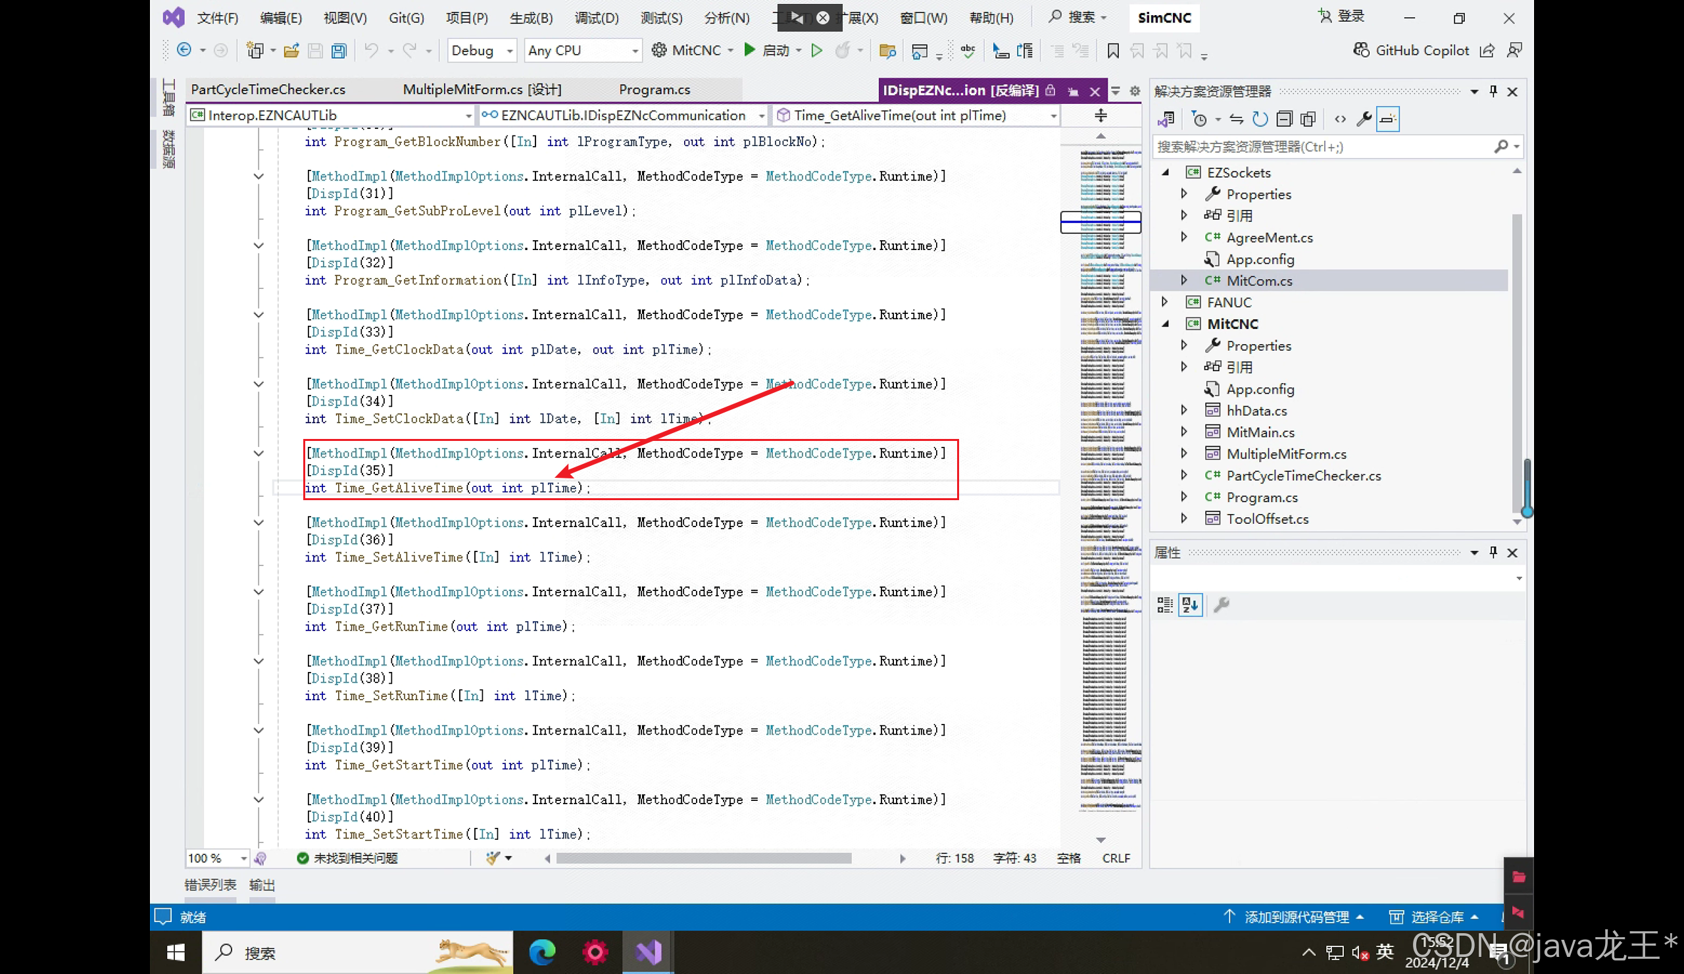Toggle the preview selected items button

(1387, 119)
